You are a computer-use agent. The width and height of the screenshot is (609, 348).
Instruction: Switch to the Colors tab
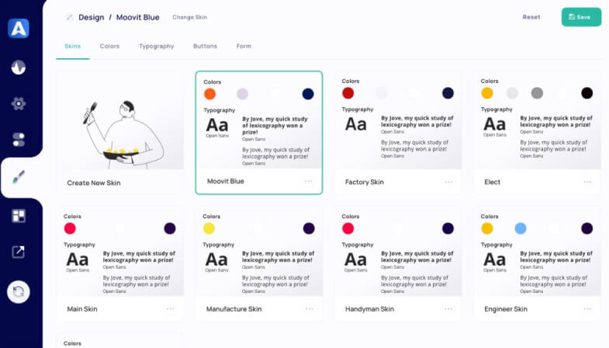click(109, 46)
